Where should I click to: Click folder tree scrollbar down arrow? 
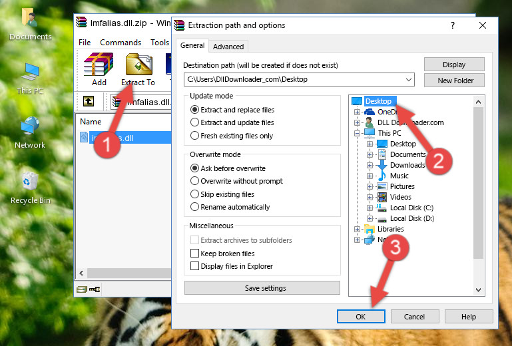(478, 290)
